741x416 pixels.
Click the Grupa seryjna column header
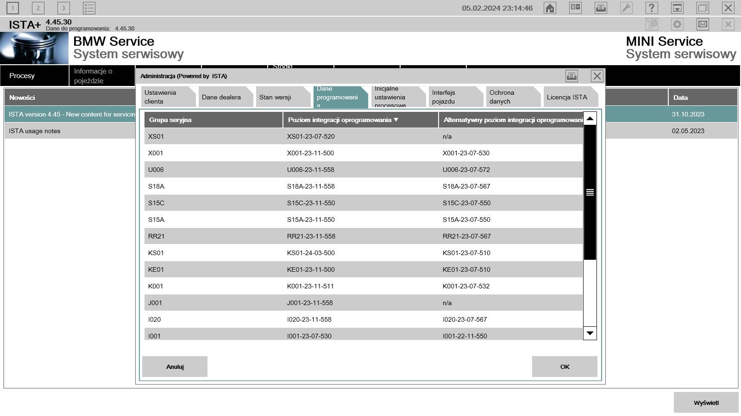(214, 120)
